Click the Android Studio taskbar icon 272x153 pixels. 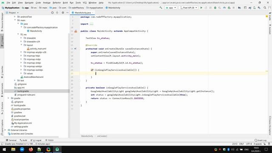(57, 149)
